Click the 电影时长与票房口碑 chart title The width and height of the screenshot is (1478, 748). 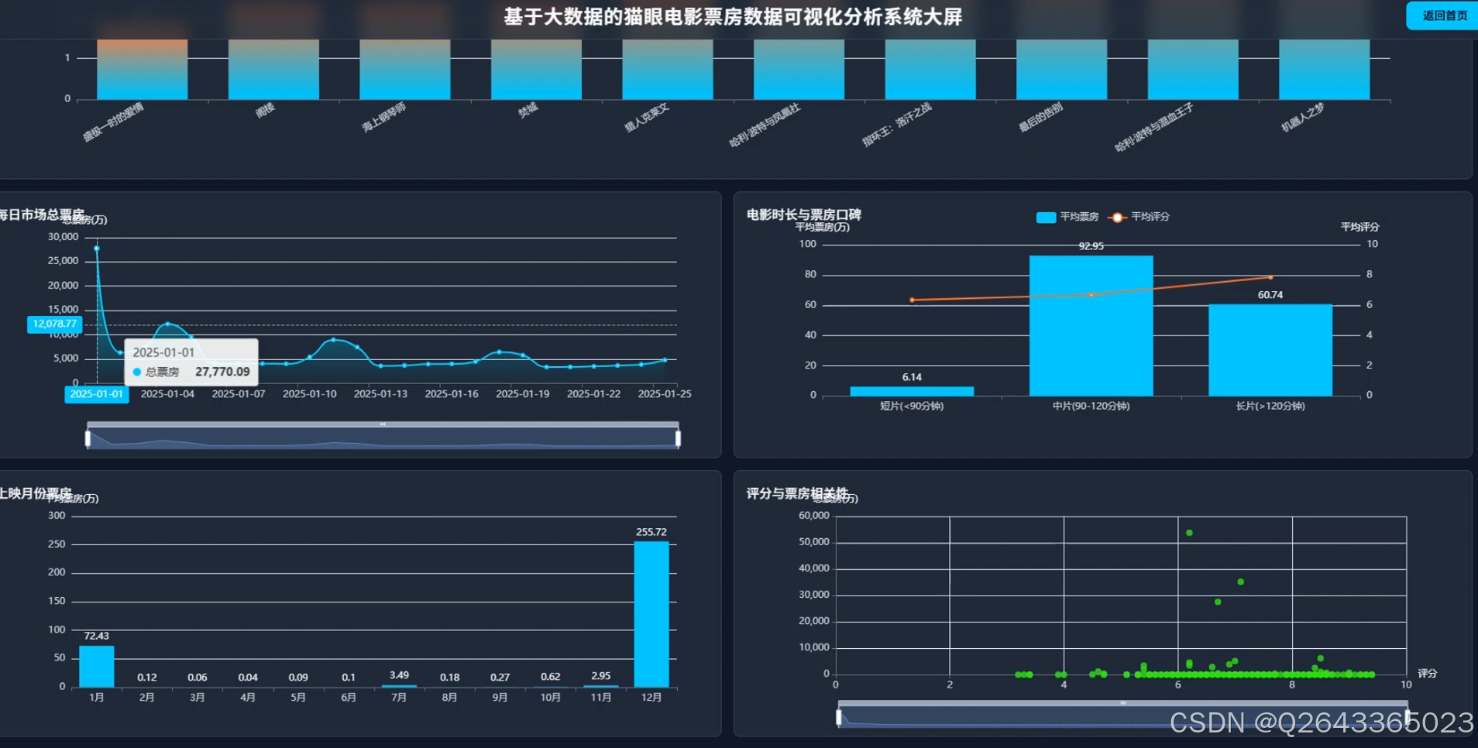click(x=804, y=214)
